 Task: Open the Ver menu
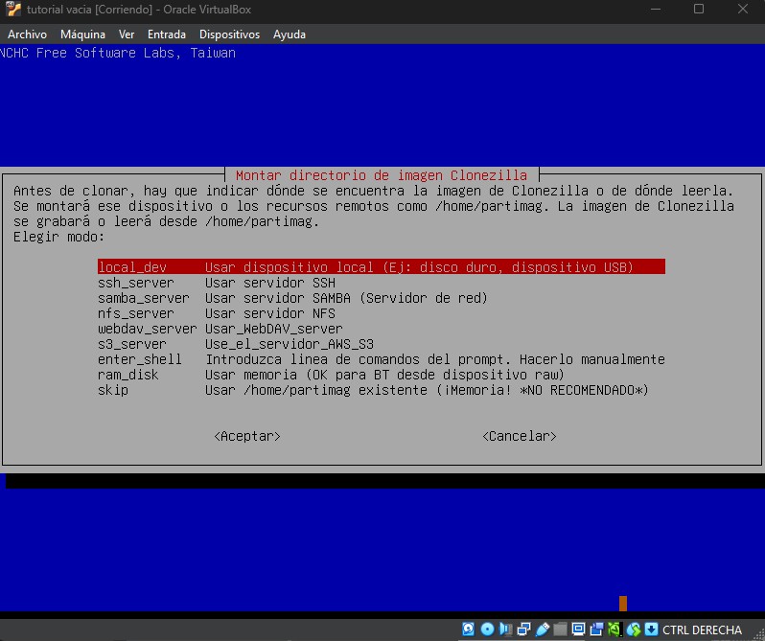pyautogui.click(x=127, y=34)
